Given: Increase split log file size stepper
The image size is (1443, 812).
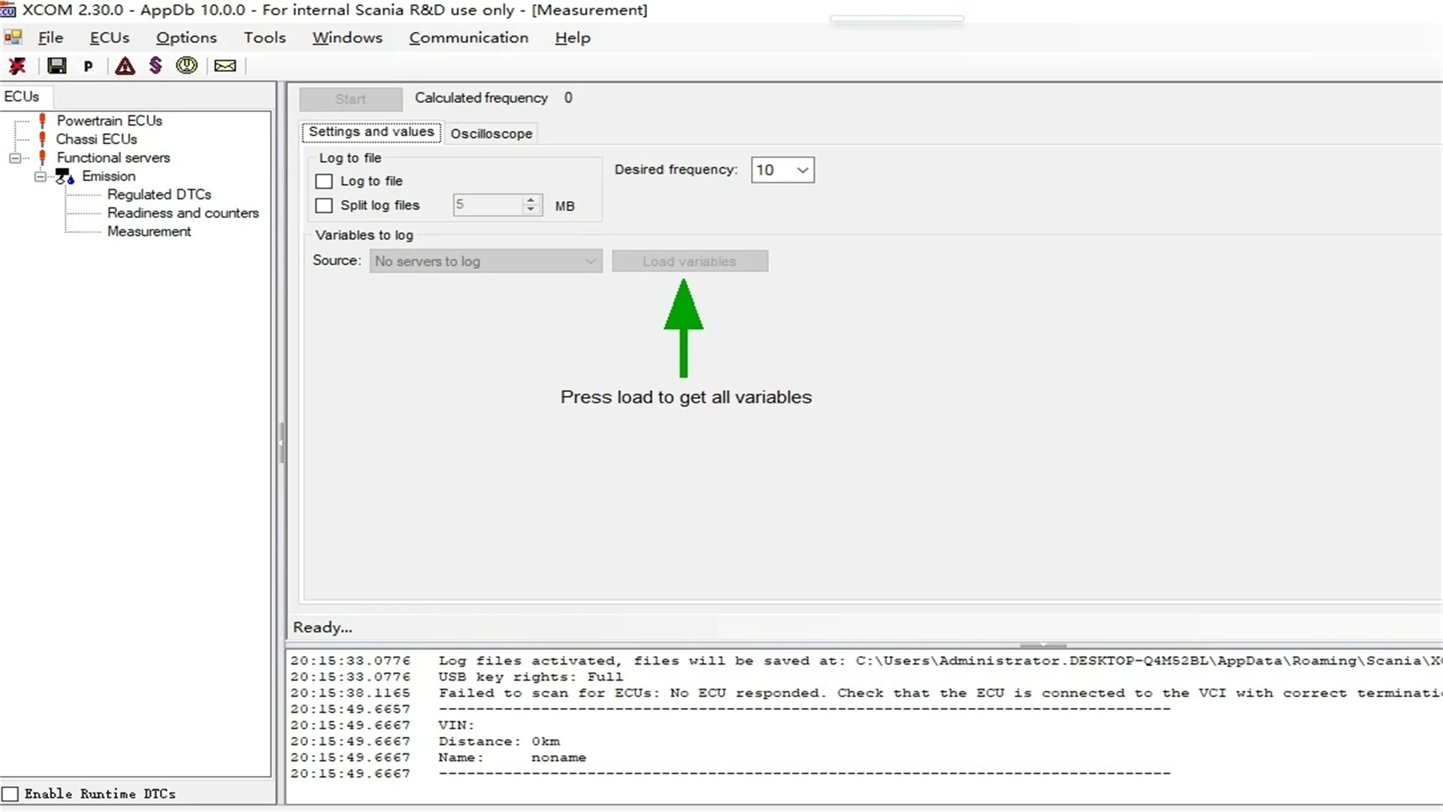Looking at the screenshot, I should 531,200.
